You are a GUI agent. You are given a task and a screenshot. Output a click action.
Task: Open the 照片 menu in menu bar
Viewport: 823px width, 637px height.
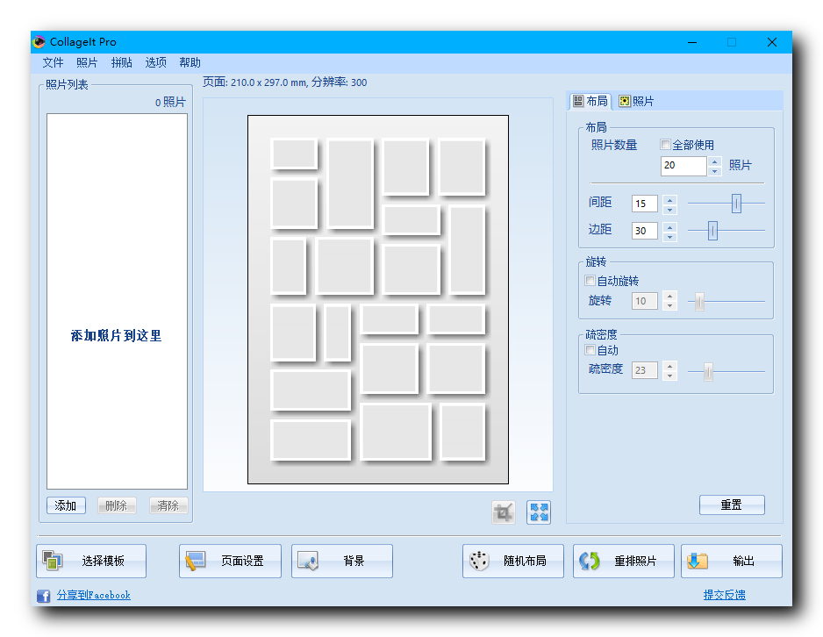coord(87,62)
